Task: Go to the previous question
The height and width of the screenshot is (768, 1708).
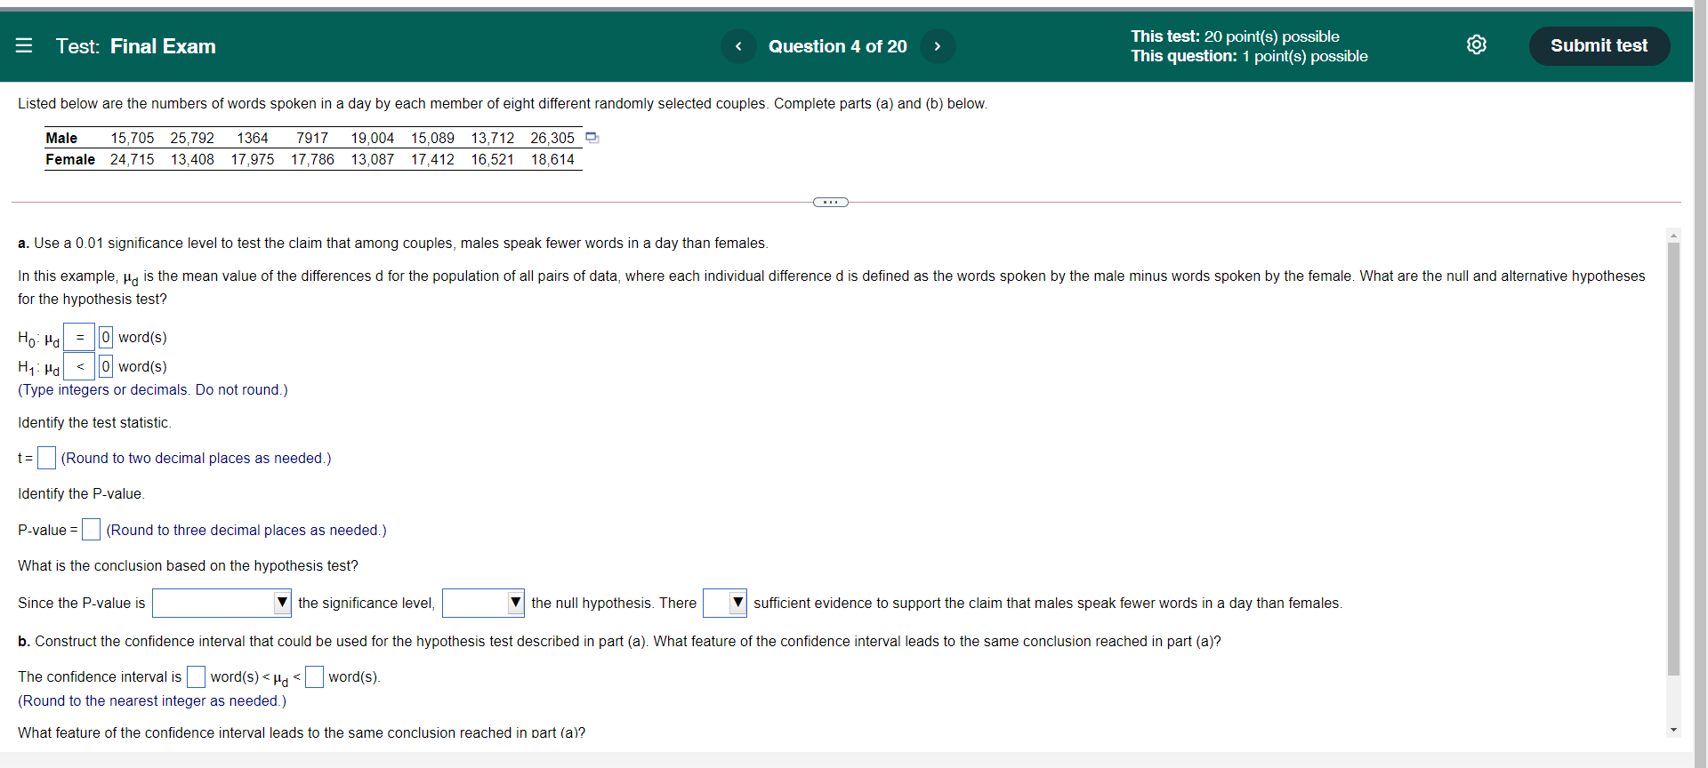Action: coord(738,46)
